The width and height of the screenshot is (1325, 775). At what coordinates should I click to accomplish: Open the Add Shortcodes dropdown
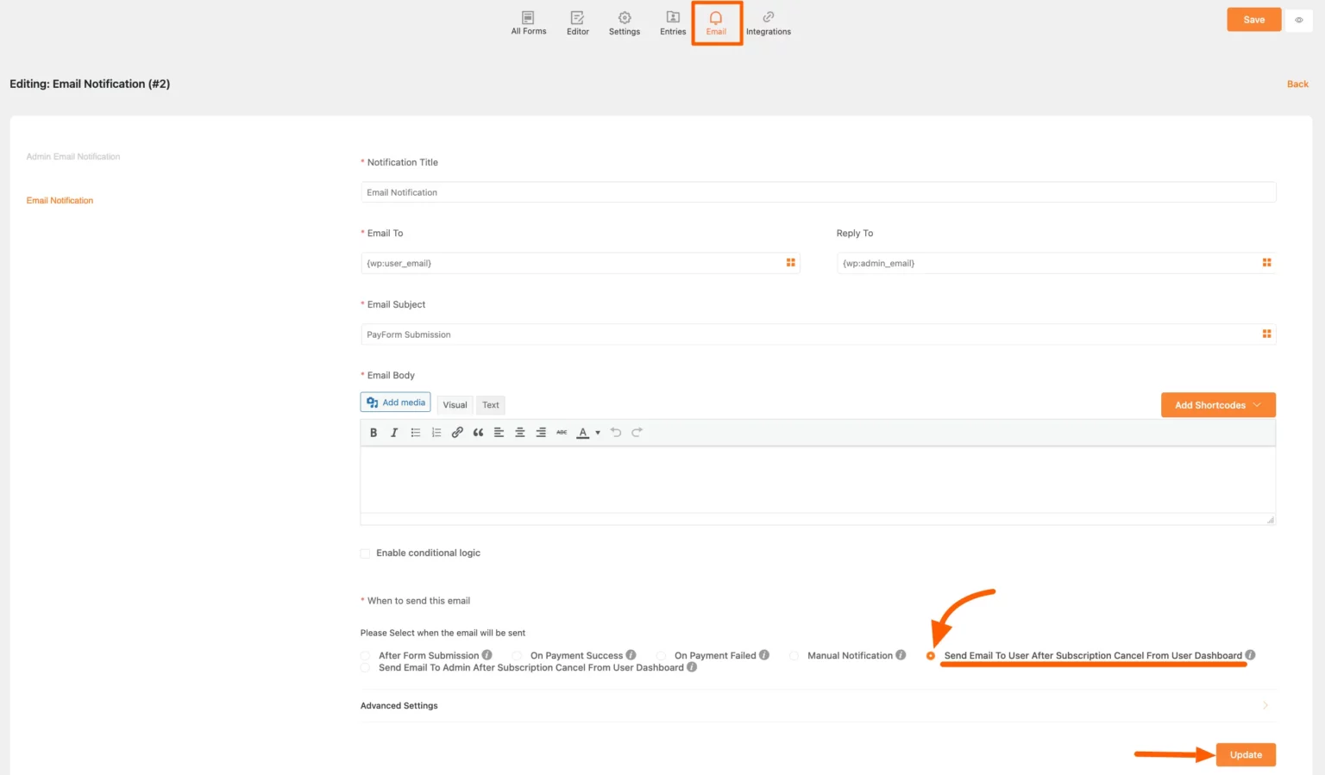pyautogui.click(x=1217, y=404)
